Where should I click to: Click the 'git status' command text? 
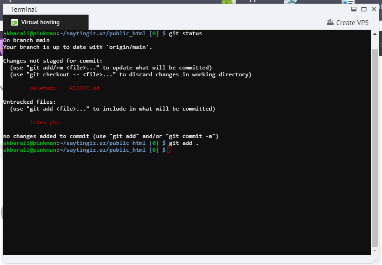(x=186, y=33)
